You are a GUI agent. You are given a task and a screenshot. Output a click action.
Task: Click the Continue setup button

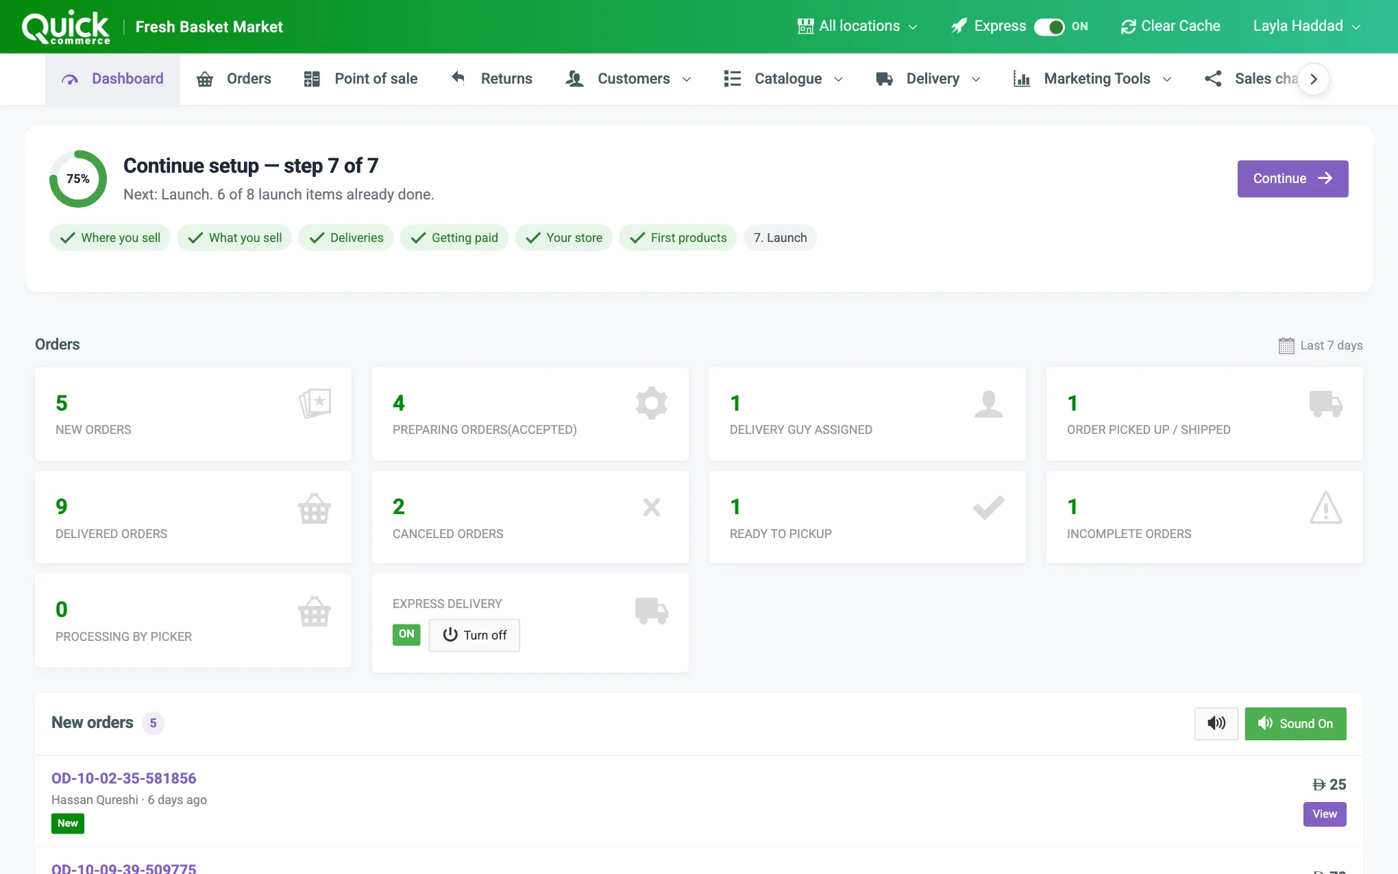(x=1292, y=178)
